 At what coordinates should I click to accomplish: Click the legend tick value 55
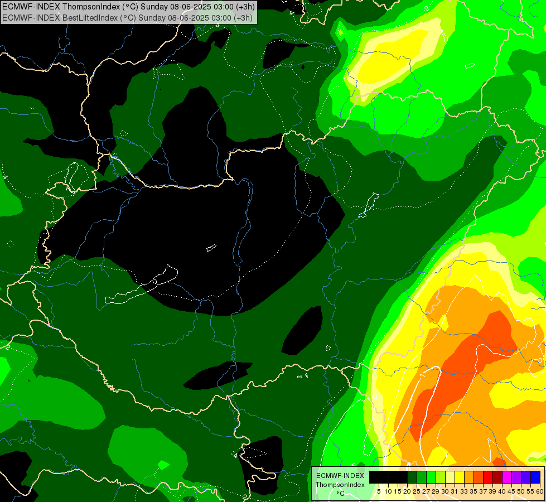(531, 491)
